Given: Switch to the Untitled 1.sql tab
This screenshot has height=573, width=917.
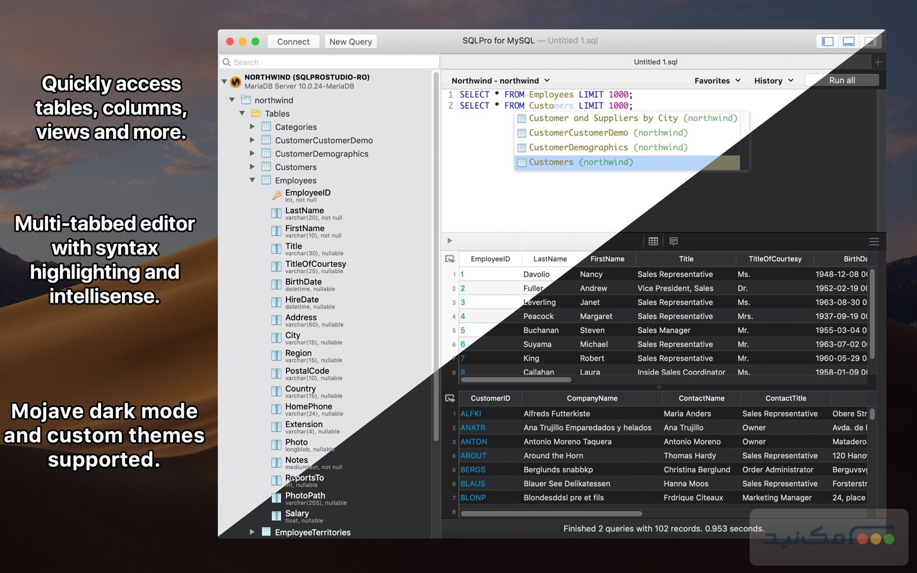Looking at the screenshot, I should [x=655, y=62].
